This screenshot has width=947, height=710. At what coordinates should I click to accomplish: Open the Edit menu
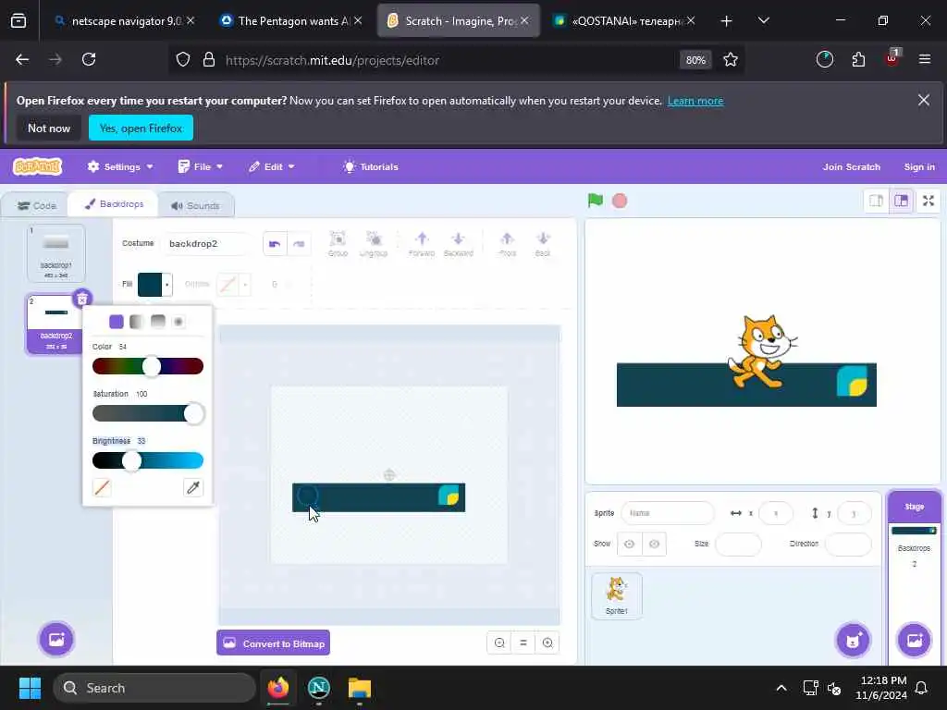point(272,166)
